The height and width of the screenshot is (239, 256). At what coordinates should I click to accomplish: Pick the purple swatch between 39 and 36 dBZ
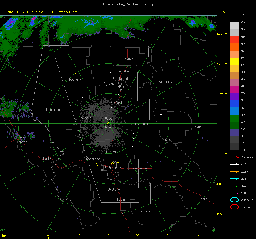pos(234,97)
